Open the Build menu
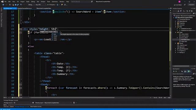Viewport: 196px width, 110px height. (28, 2)
